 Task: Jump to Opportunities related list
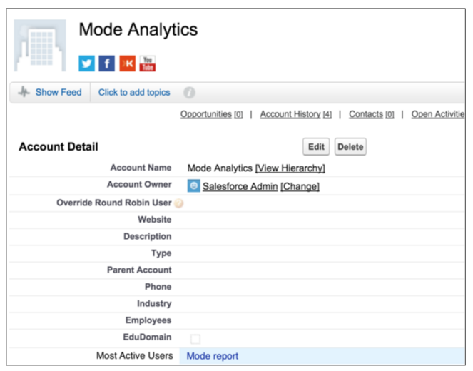211,114
